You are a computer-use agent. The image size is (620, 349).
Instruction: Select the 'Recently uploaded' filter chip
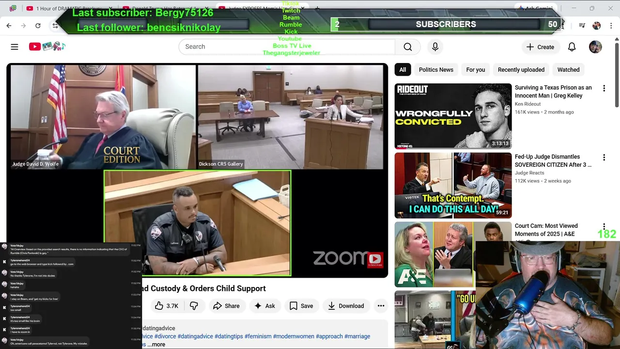tap(521, 70)
